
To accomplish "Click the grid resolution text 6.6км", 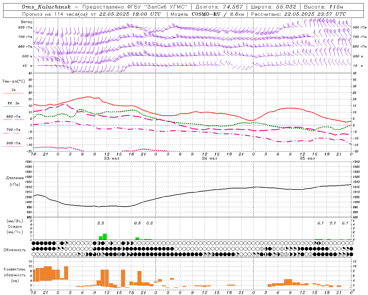I will pyautogui.click(x=237, y=14).
